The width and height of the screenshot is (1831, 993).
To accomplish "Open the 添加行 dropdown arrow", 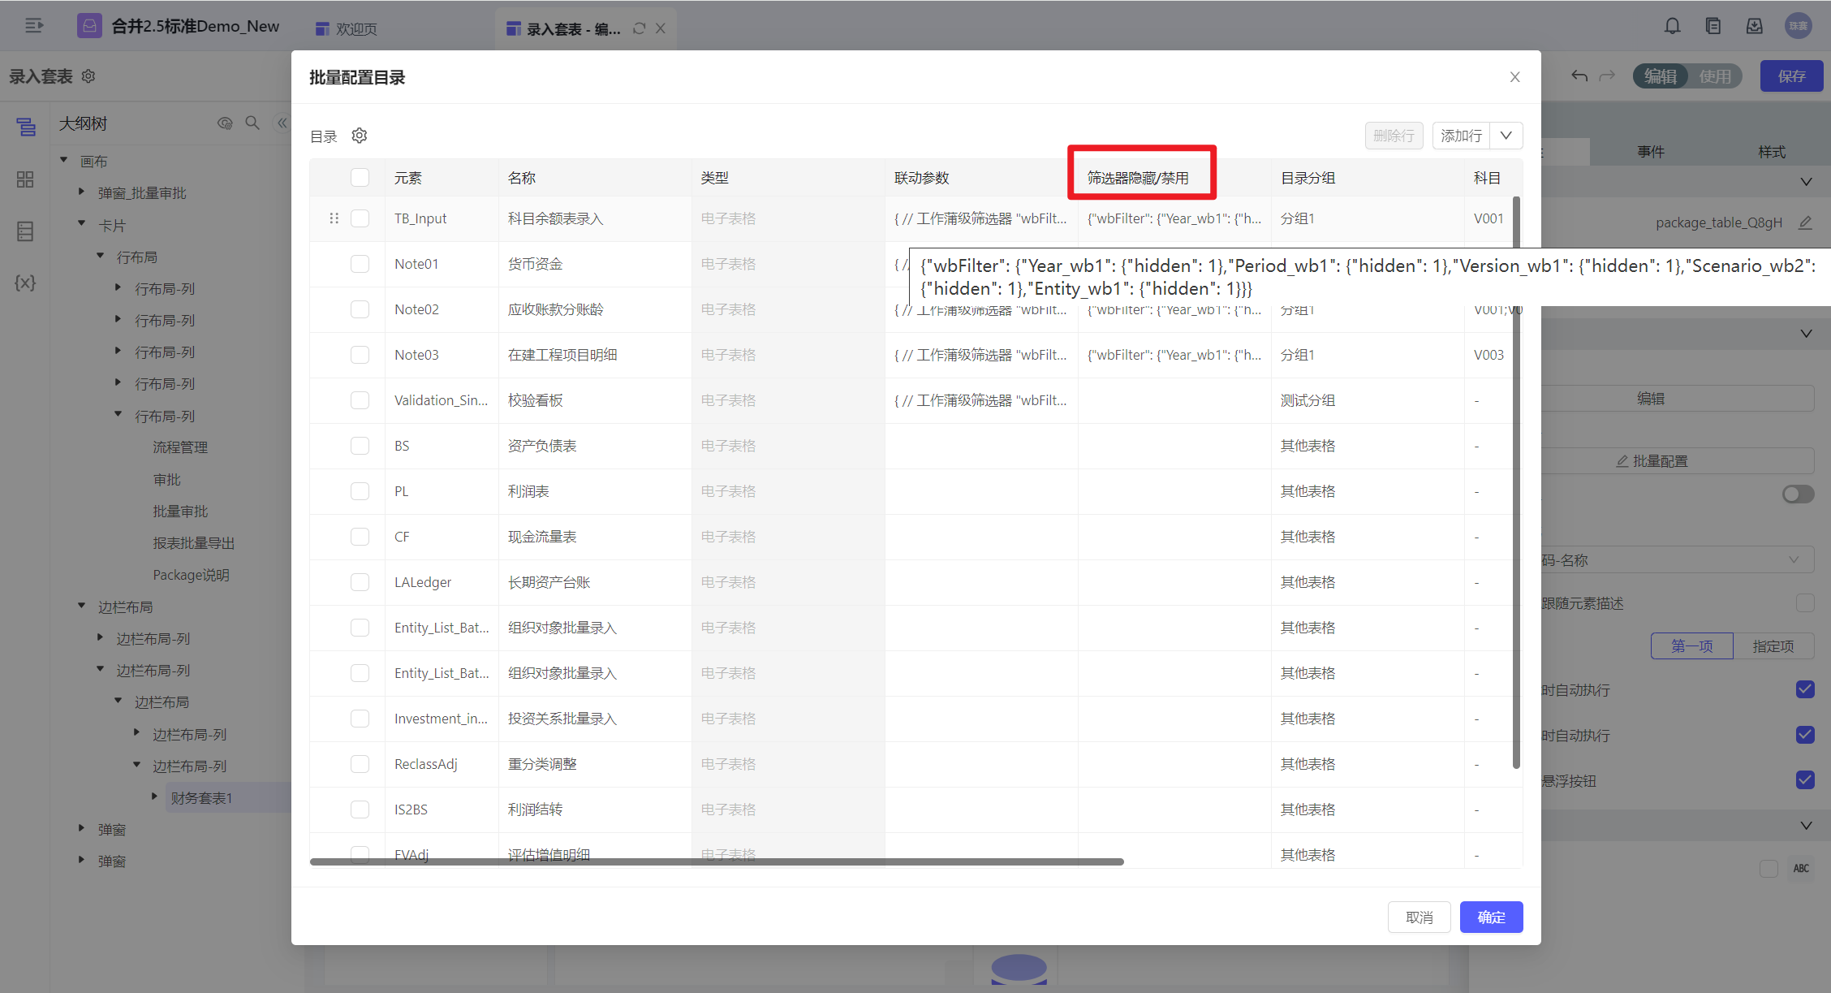I will (x=1506, y=136).
